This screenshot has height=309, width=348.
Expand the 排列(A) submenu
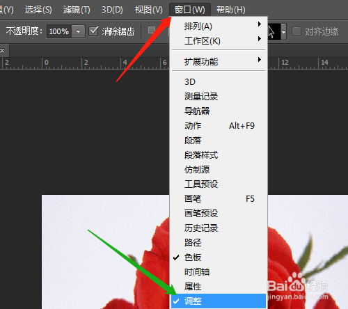tap(219, 26)
